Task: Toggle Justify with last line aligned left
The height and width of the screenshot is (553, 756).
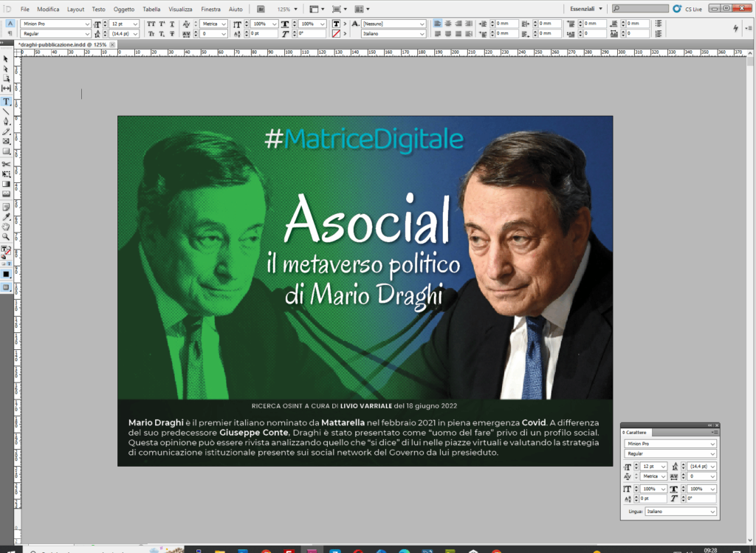Action: [x=438, y=34]
